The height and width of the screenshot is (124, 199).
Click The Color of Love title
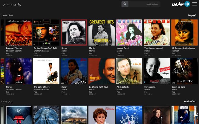[42, 87]
